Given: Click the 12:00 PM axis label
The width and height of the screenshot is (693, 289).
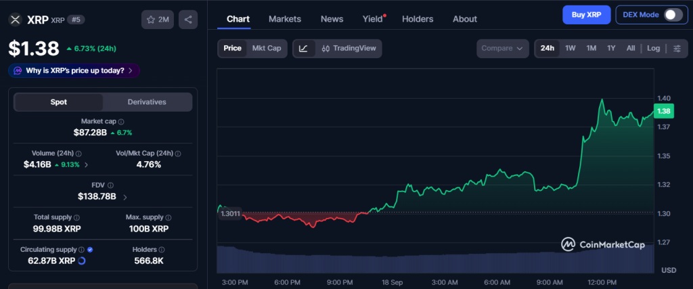Looking at the screenshot, I should click(x=602, y=282).
